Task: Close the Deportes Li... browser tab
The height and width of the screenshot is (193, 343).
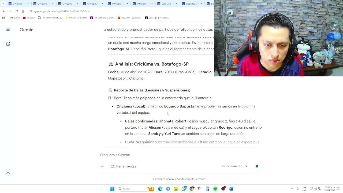Action: (201, 4)
